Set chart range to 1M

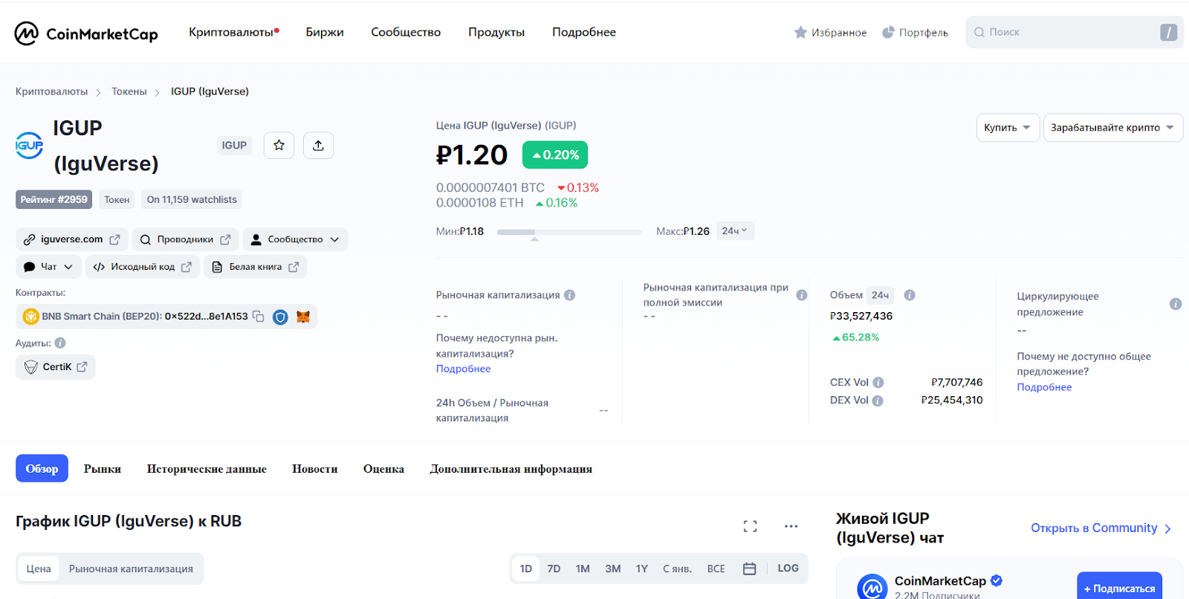click(x=583, y=569)
